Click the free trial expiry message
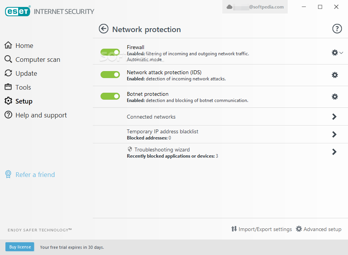The width and height of the screenshot is (348, 255). [72, 247]
